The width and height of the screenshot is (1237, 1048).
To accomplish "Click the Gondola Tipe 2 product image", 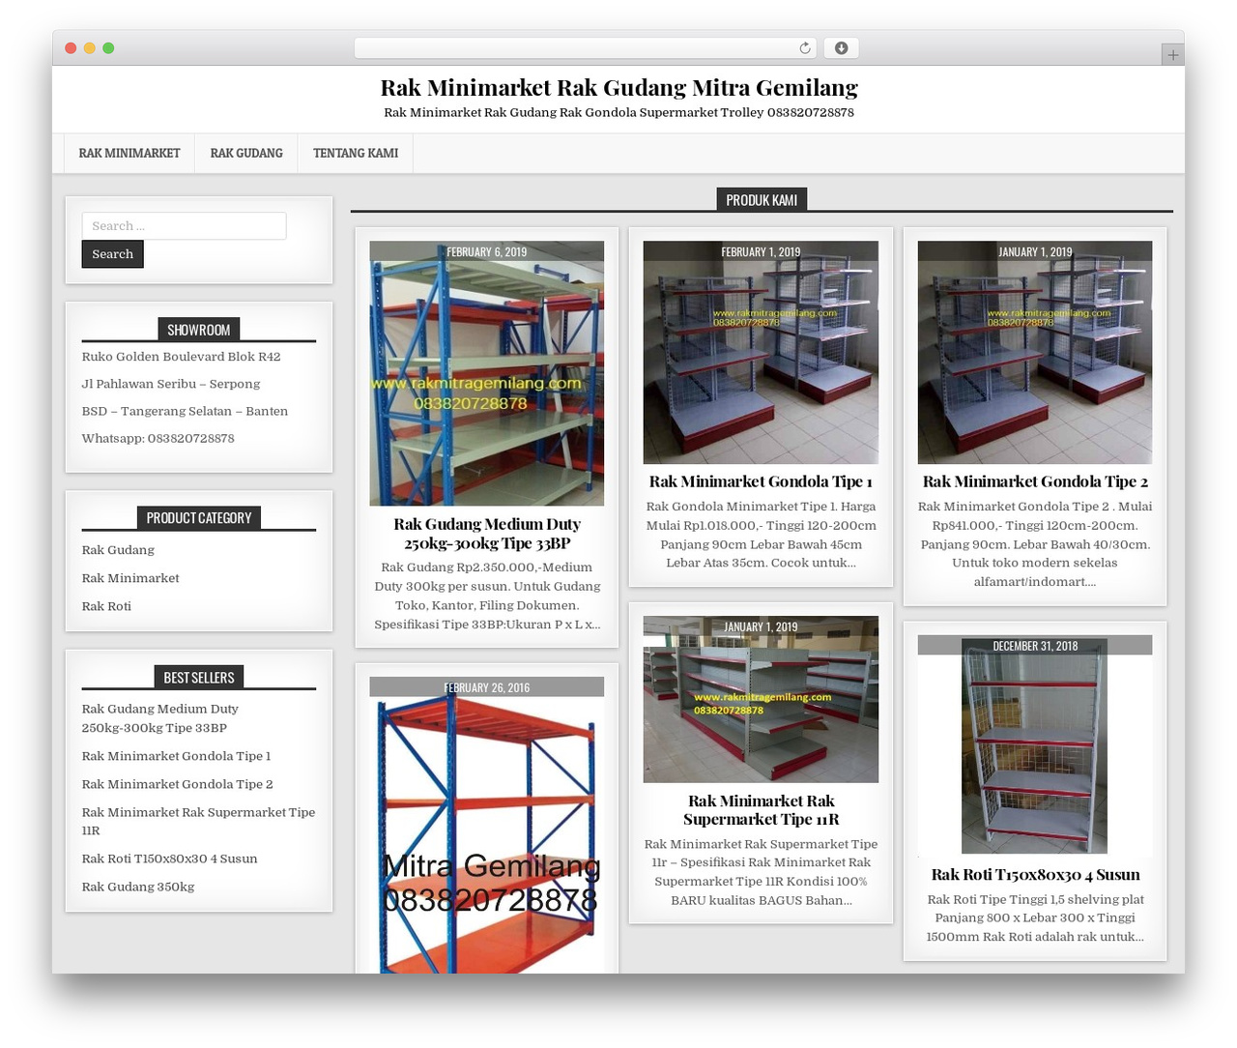I will coord(1034,353).
